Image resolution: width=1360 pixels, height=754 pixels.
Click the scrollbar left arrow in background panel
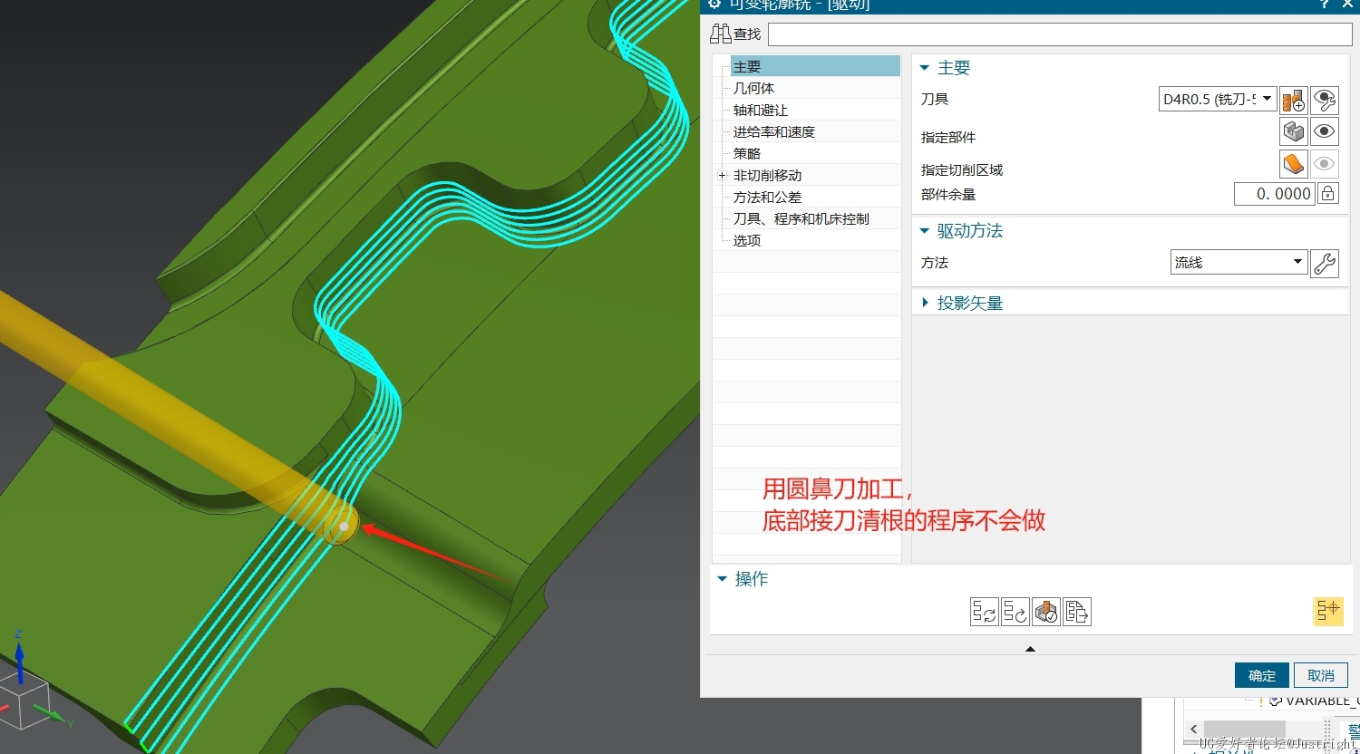point(1194,729)
